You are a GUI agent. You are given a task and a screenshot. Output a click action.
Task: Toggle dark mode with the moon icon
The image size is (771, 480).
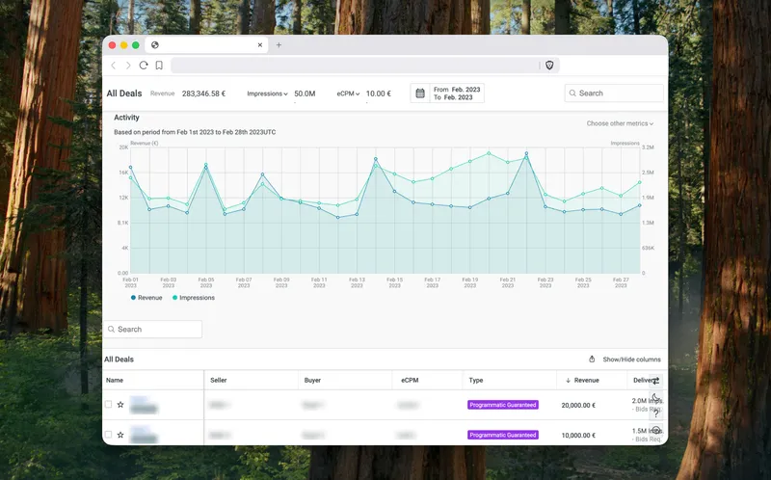(x=656, y=397)
